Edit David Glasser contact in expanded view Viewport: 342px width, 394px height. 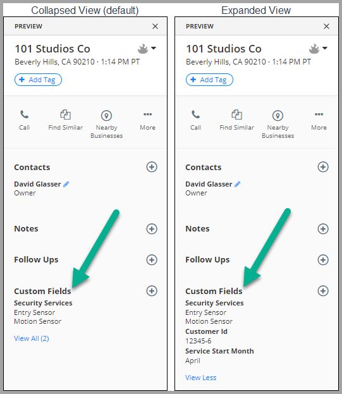[x=237, y=184]
